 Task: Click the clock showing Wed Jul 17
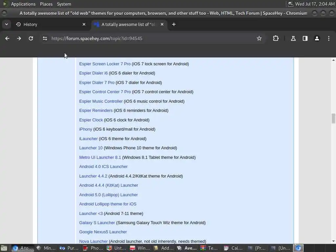[x=315, y=4]
